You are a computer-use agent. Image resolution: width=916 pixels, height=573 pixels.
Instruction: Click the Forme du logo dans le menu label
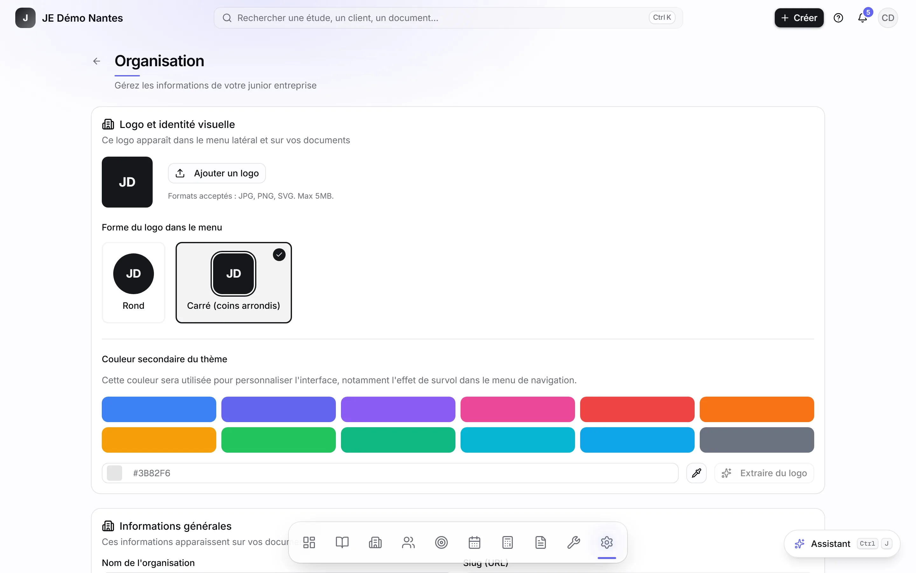coord(162,227)
